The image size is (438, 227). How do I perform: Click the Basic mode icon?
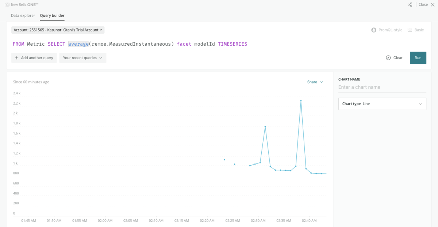(410, 30)
